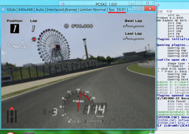Maximize the PCSX2 1.0.0 window

click(139, 3)
